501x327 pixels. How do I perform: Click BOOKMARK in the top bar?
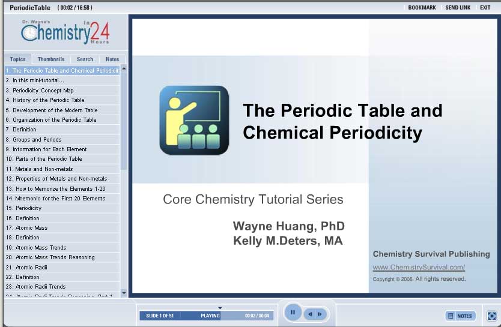pyautogui.click(x=422, y=8)
